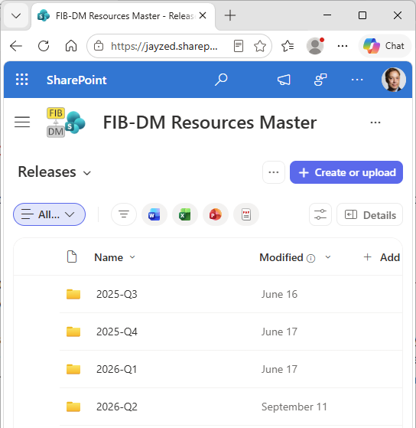Go to browser home page
Viewport: 416px width, 428px height.
pos(71,46)
